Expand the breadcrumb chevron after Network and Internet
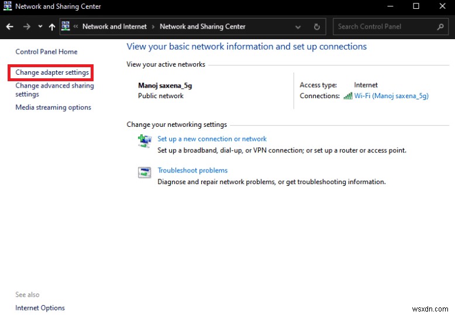Viewport: 455px width, 315px height. coord(153,27)
